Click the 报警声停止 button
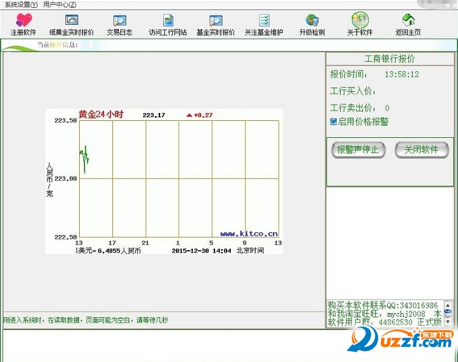Image resolution: width=458 pixels, height=362 pixels. click(358, 150)
